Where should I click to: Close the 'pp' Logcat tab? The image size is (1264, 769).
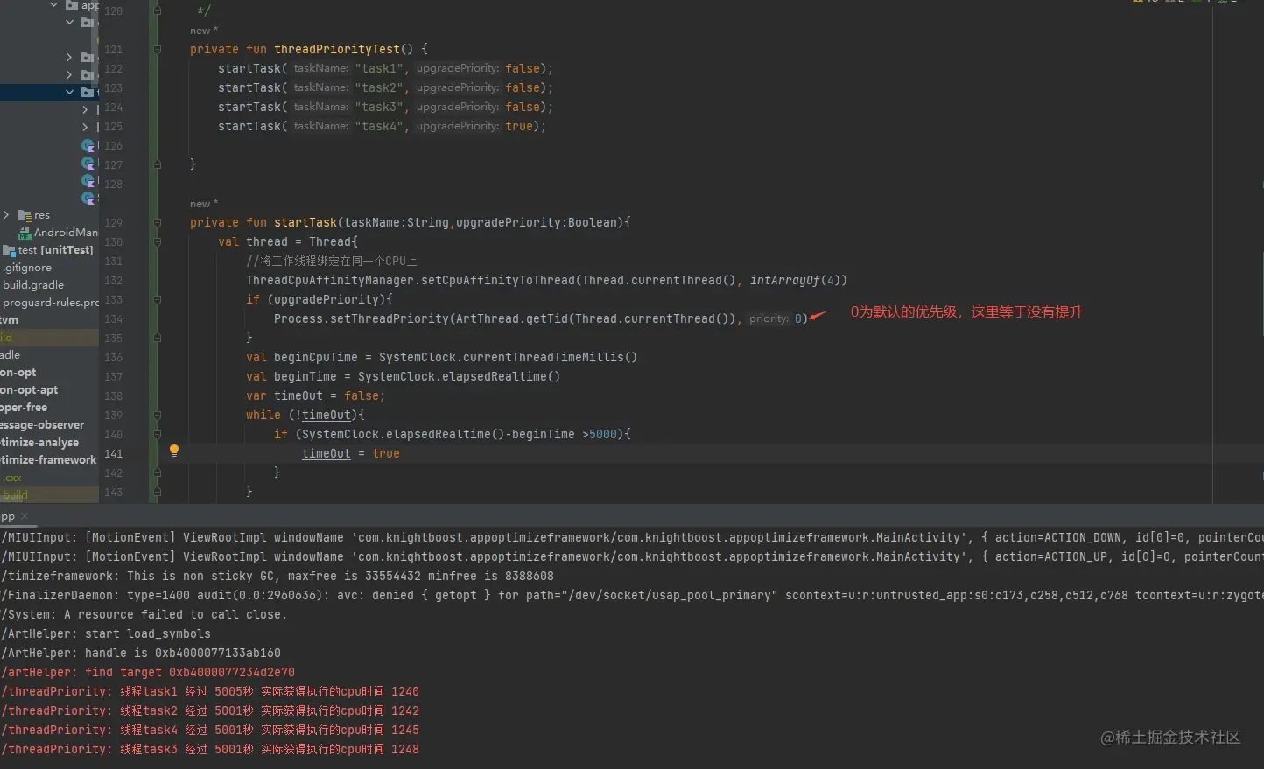pyautogui.click(x=25, y=516)
